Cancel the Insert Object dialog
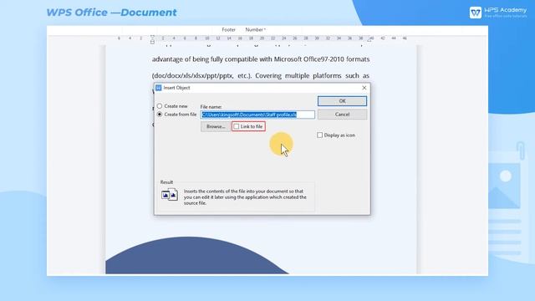This screenshot has height=301, width=535. pos(342,115)
